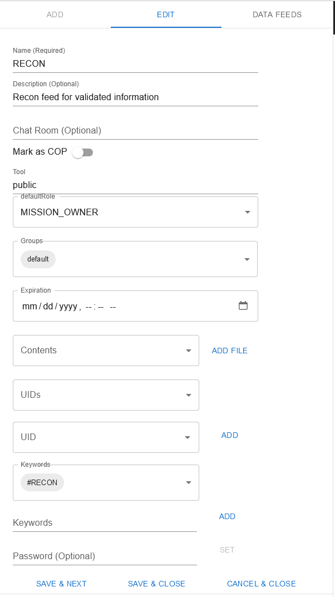Focus the Chat Room text field

coord(135,131)
